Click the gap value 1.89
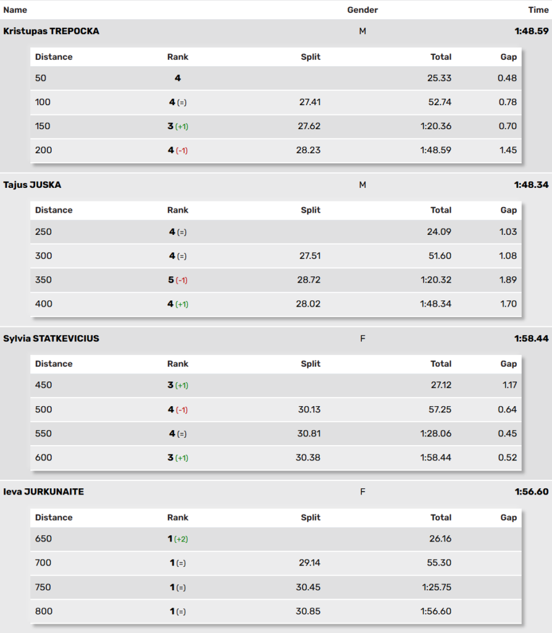The height and width of the screenshot is (633, 552). tap(508, 280)
